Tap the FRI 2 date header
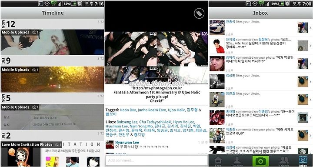The width and height of the screenshot is (313, 167). tap(52, 135)
